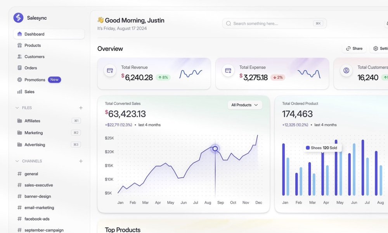
Task: Open the Advertising folder
Action: (35, 144)
